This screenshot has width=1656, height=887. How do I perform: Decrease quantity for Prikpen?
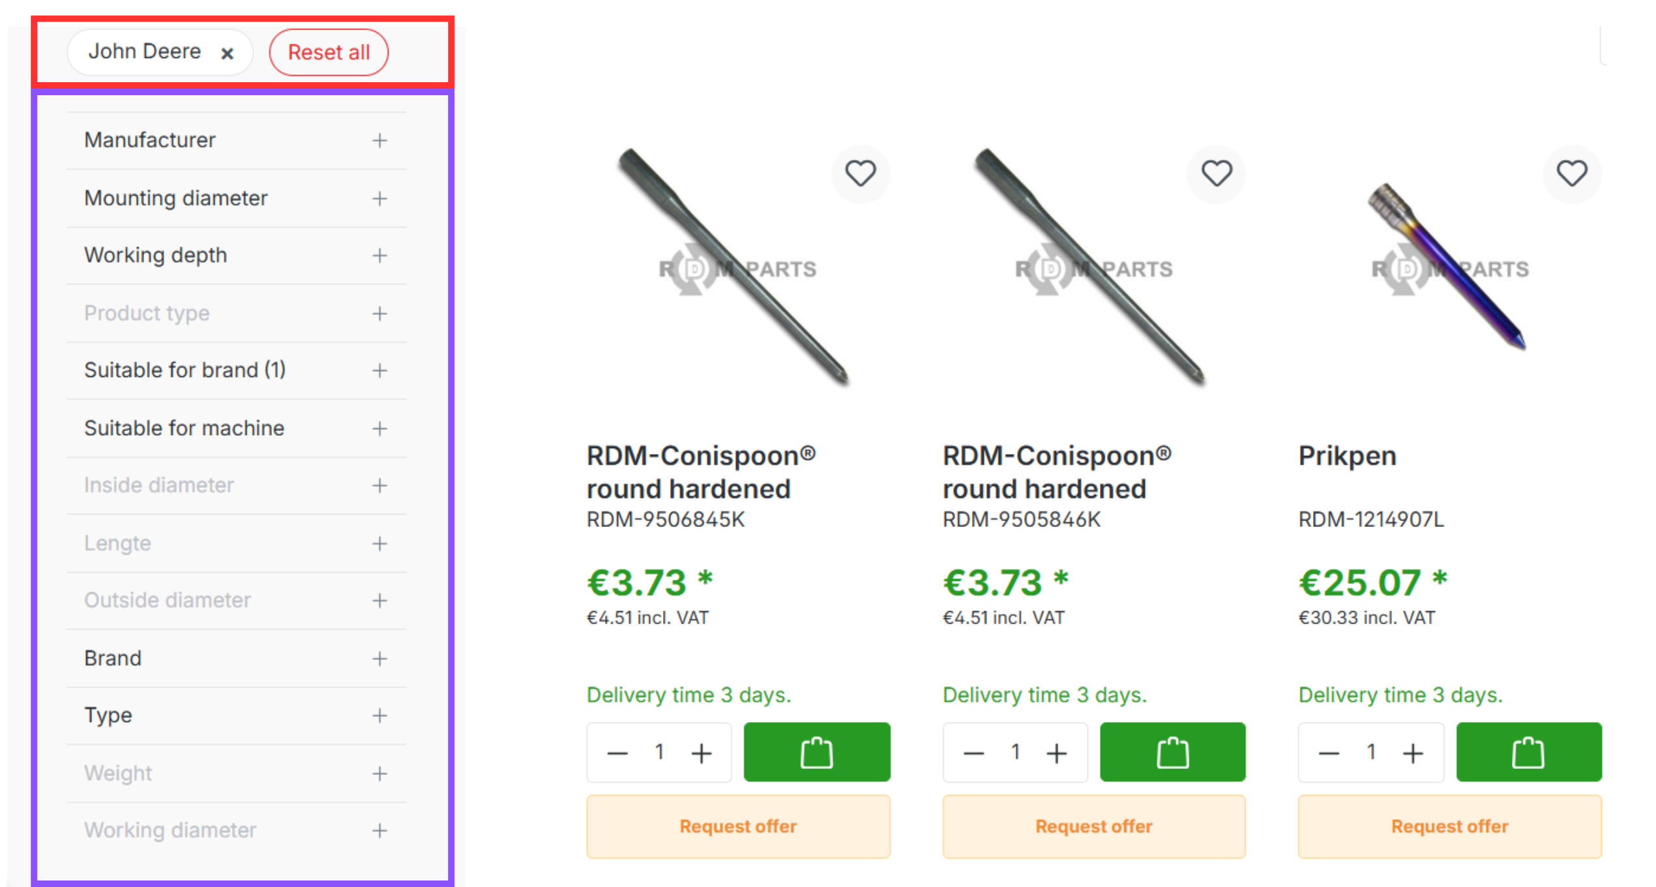(x=1328, y=753)
